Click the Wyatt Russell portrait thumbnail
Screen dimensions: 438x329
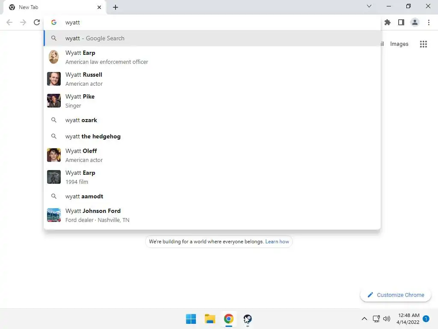tap(54, 79)
